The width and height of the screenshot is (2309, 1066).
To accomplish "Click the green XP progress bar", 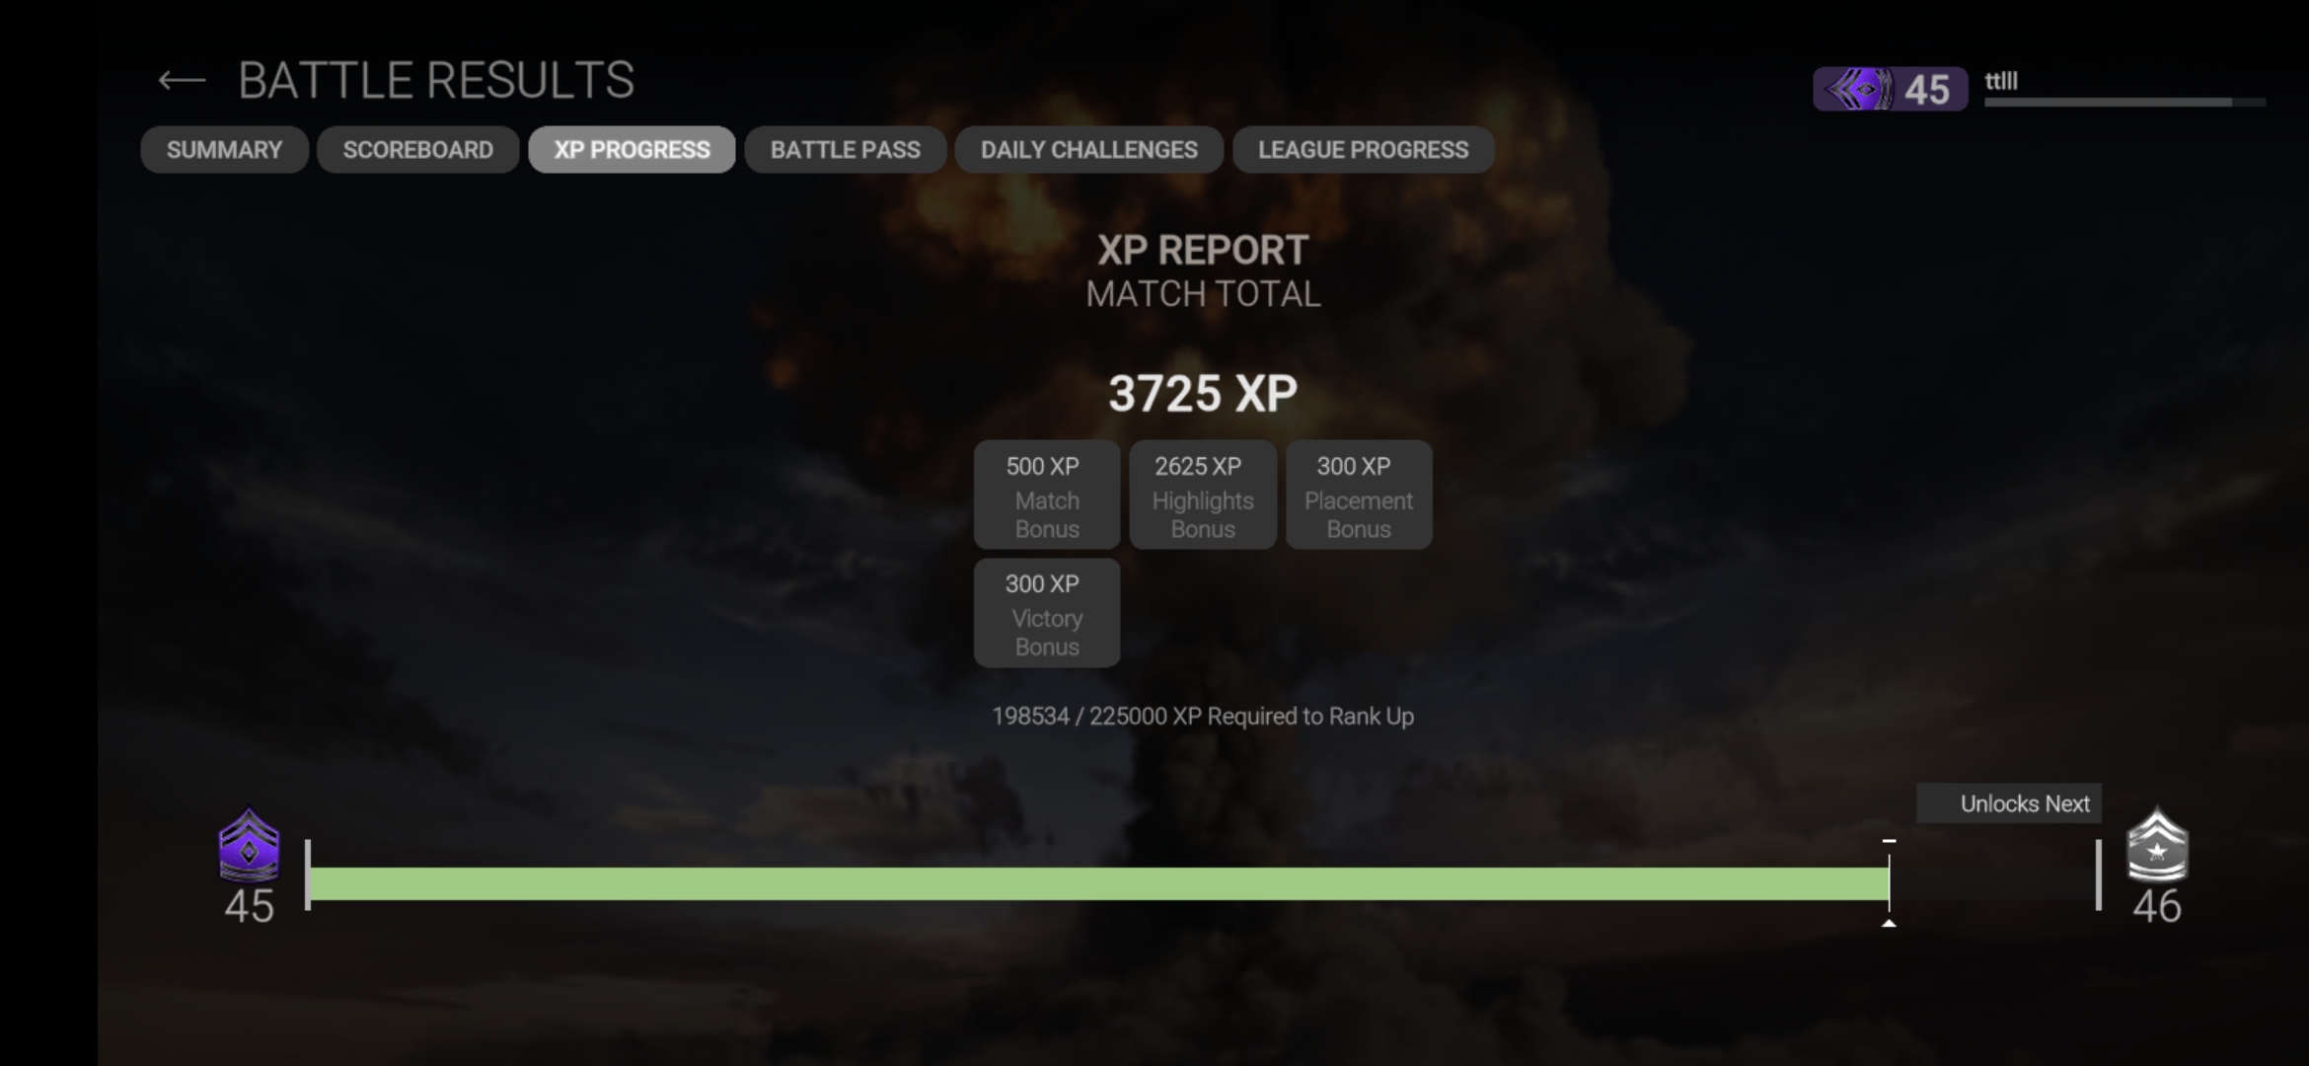I will tap(1097, 883).
